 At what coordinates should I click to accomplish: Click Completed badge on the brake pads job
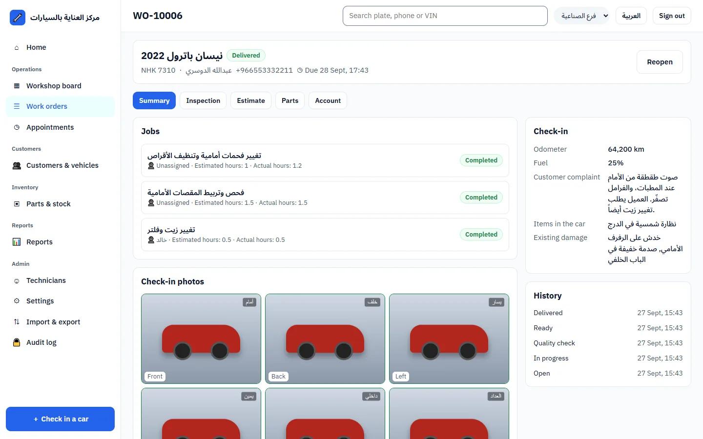pos(481,160)
